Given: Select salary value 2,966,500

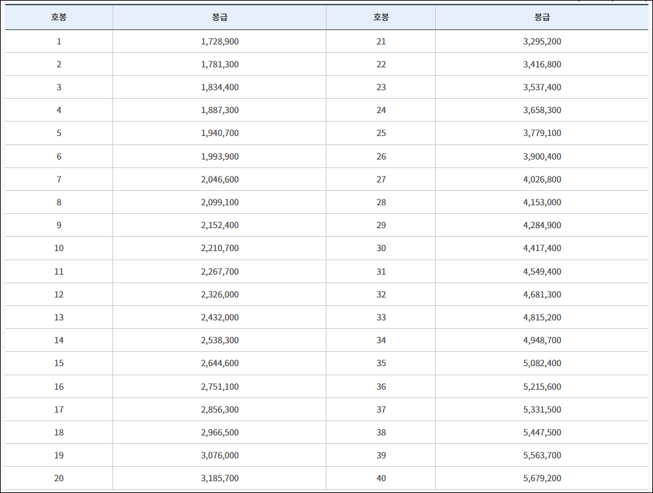Looking at the screenshot, I should (x=219, y=433).
